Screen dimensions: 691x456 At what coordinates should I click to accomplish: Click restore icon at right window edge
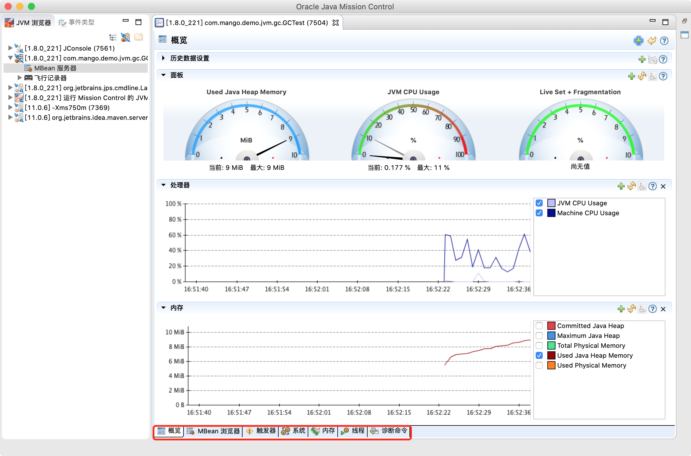coord(685,21)
